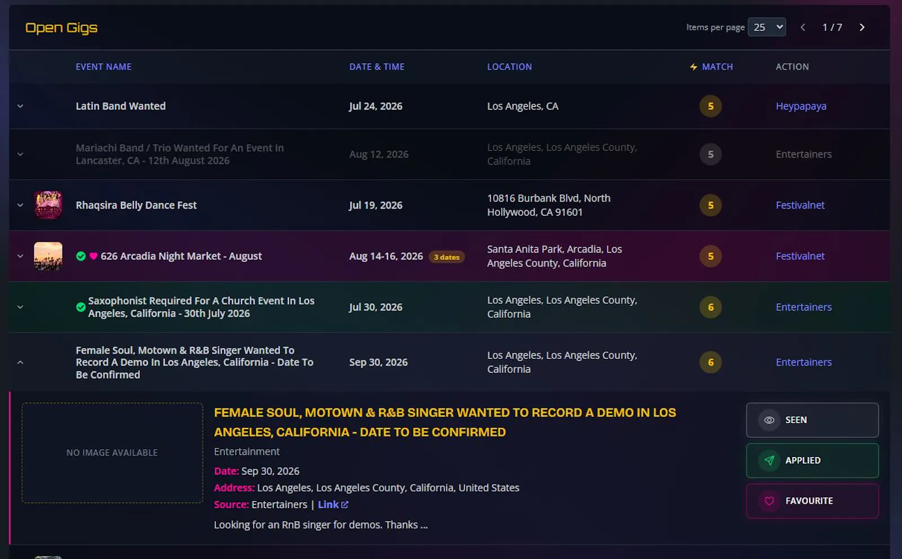Click the match score badge for Rhaqsira Fest

pyautogui.click(x=710, y=205)
